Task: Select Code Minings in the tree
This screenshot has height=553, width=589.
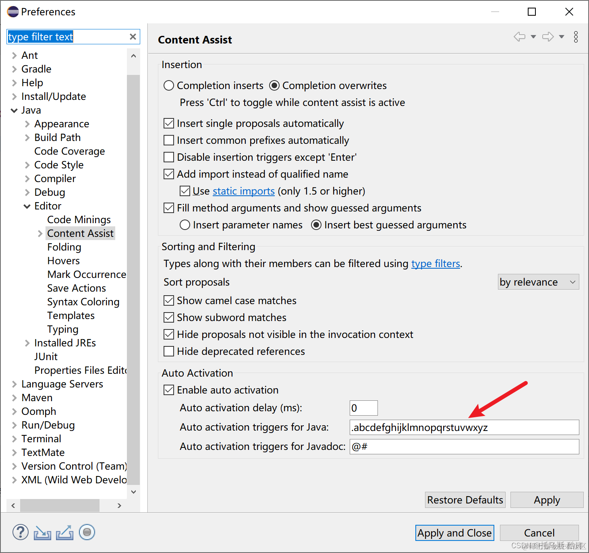Action: 79,220
